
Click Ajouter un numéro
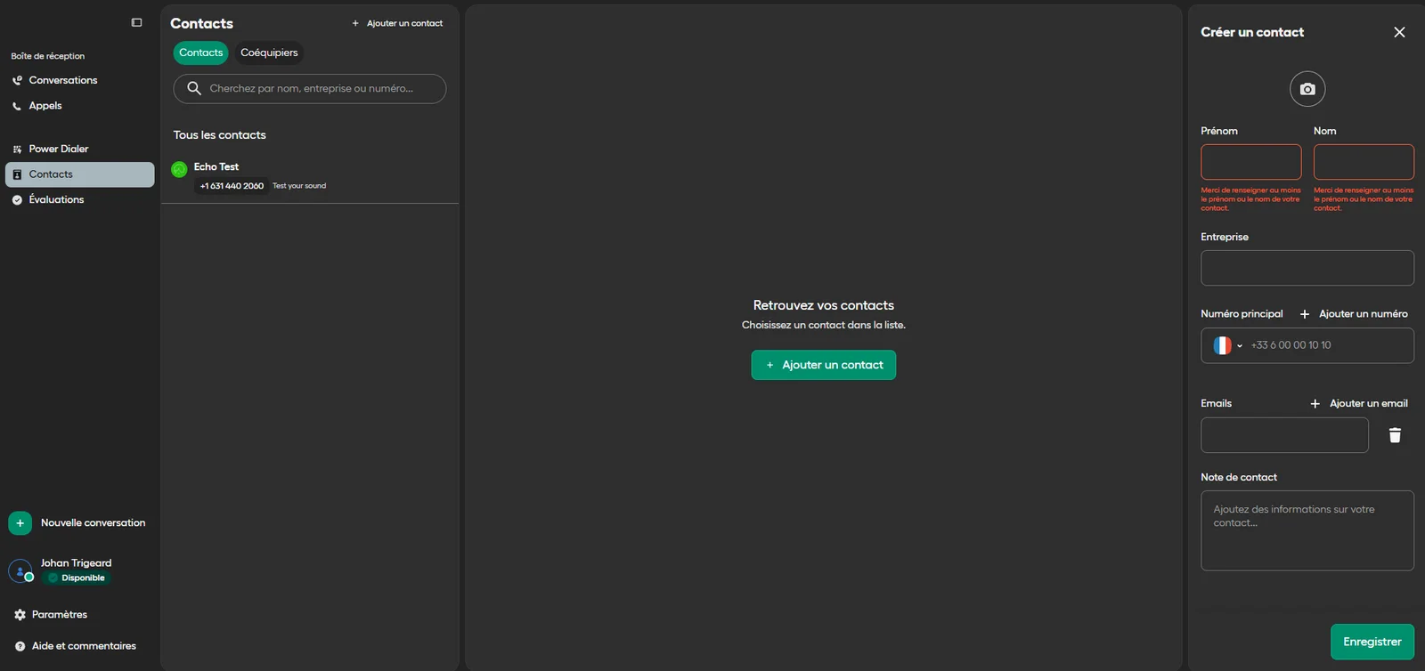pyautogui.click(x=1354, y=314)
